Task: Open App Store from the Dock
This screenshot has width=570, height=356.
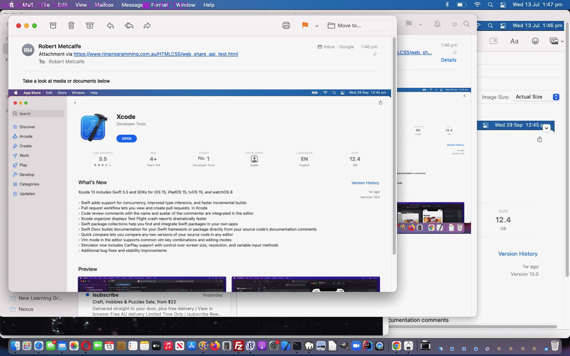Action: pos(192,346)
